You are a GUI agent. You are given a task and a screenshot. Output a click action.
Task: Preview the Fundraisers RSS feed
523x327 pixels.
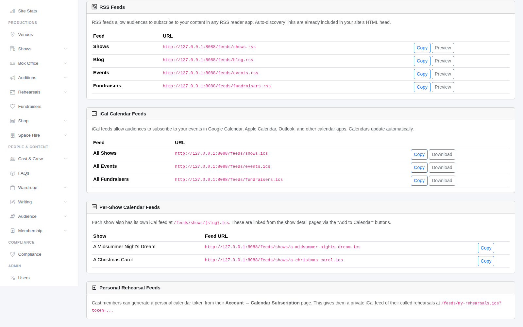coord(443,87)
